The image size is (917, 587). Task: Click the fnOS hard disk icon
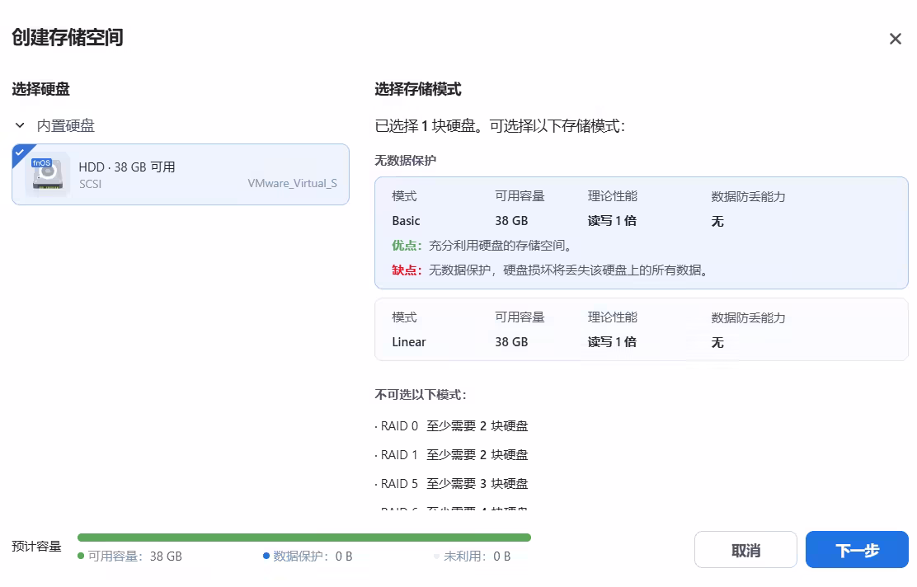47,174
